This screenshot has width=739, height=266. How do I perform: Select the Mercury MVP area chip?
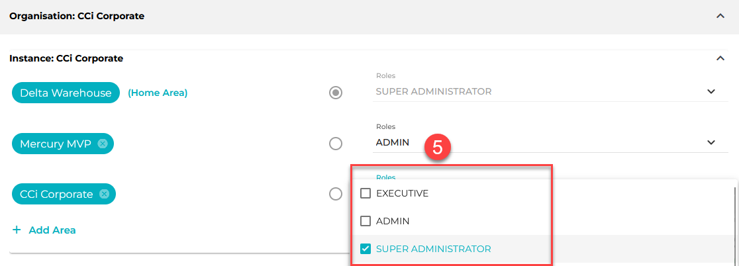[63, 144]
